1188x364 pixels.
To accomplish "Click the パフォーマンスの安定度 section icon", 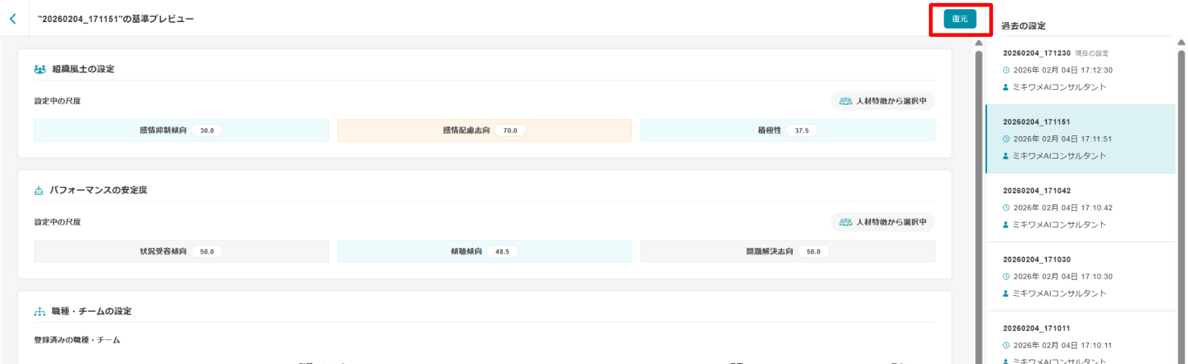I will pyautogui.click(x=38, y=191).
